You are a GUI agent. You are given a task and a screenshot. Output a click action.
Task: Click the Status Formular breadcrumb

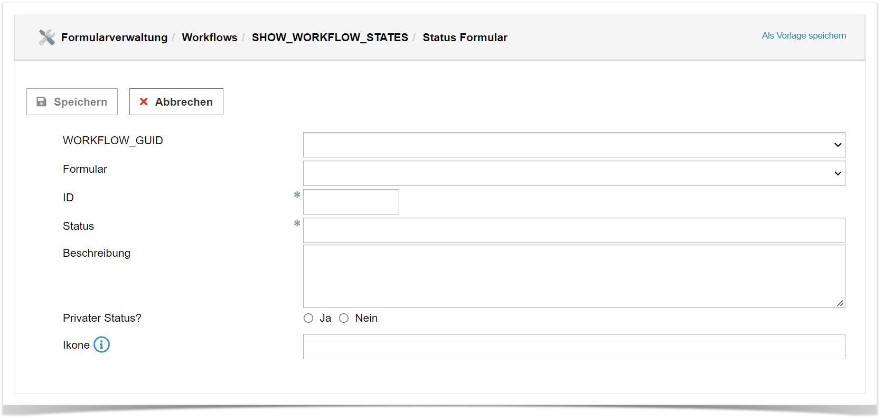coord(465,38)
